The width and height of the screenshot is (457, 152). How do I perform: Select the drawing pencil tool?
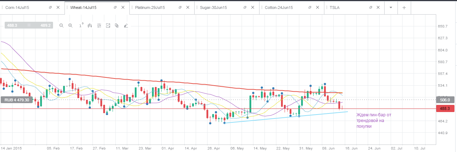click(126, 25)
